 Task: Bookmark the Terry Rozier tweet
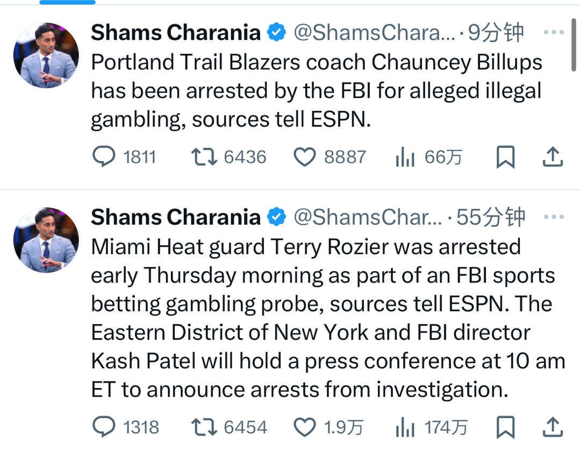[505, 427]
